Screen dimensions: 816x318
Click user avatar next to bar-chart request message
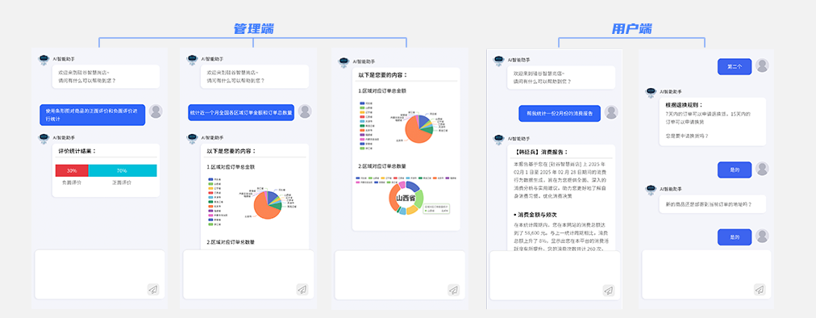coord(156,111)
